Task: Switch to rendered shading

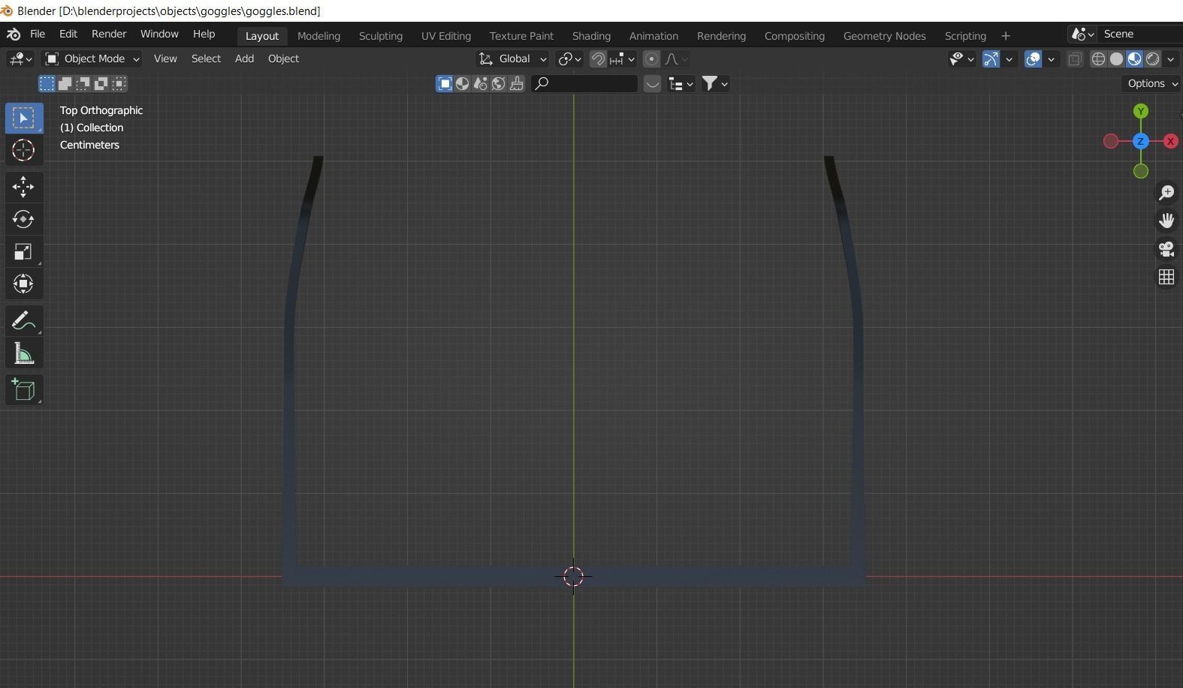Action: tap(1153, 59)
